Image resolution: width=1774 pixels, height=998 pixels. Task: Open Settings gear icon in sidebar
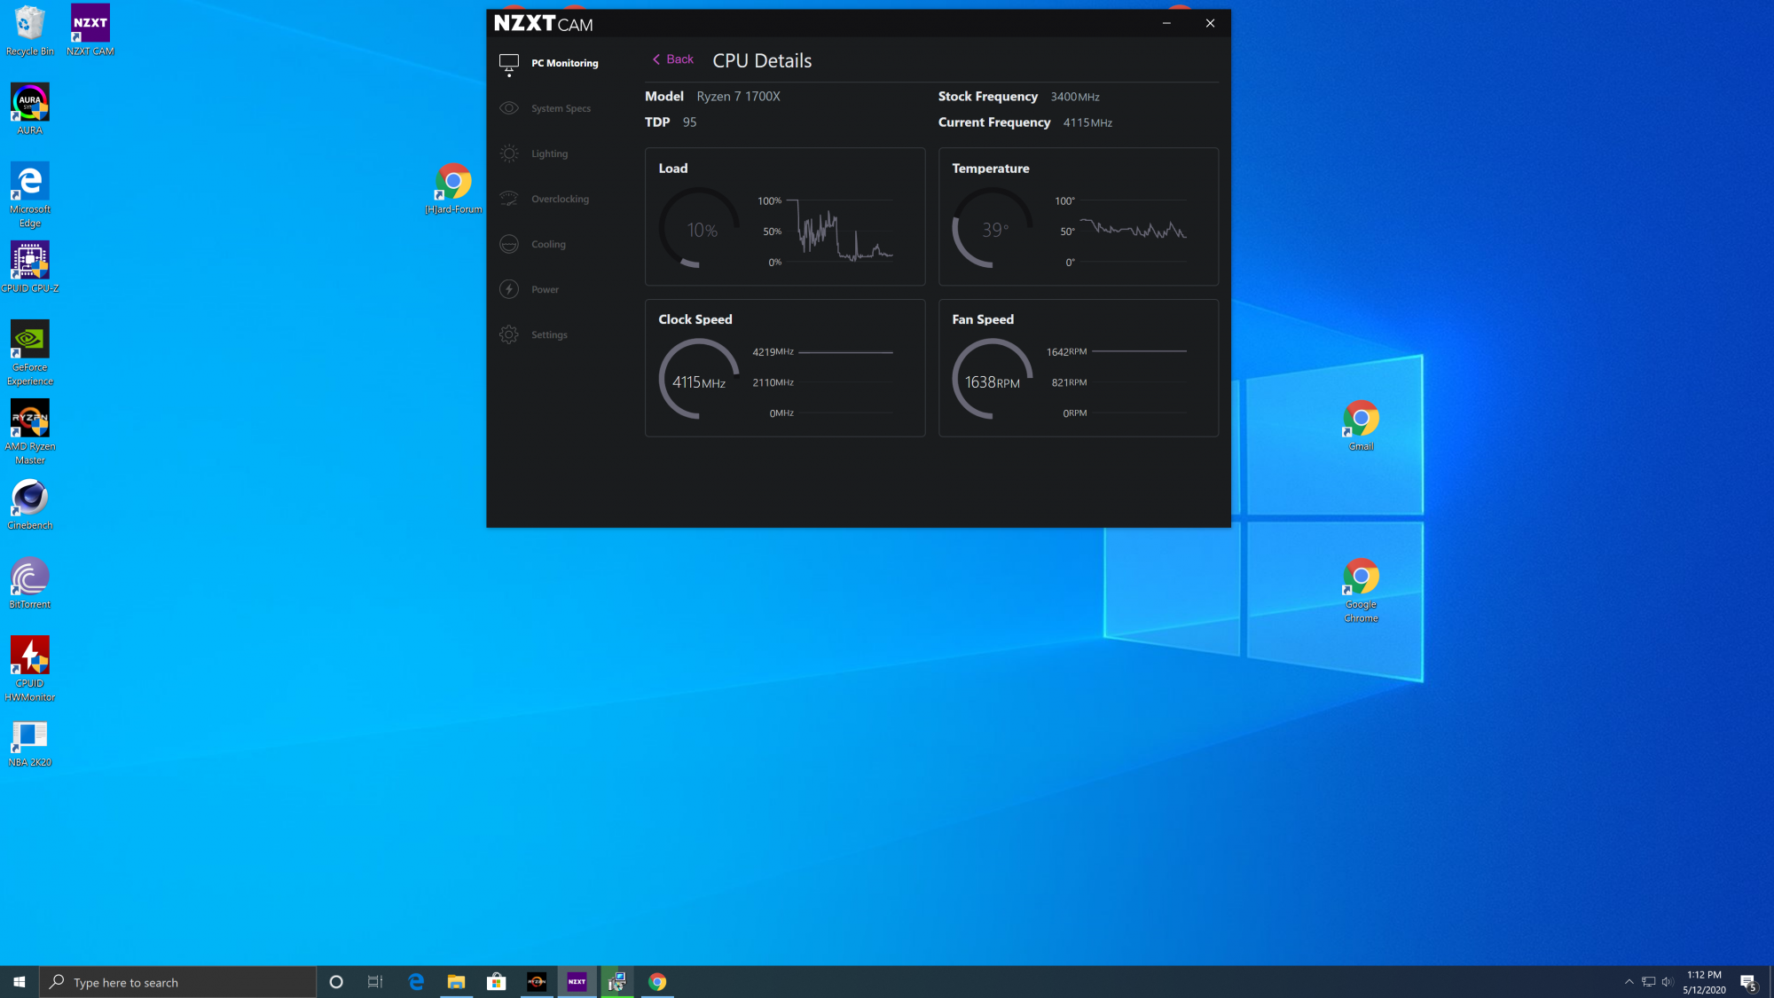tap(509, 334)
